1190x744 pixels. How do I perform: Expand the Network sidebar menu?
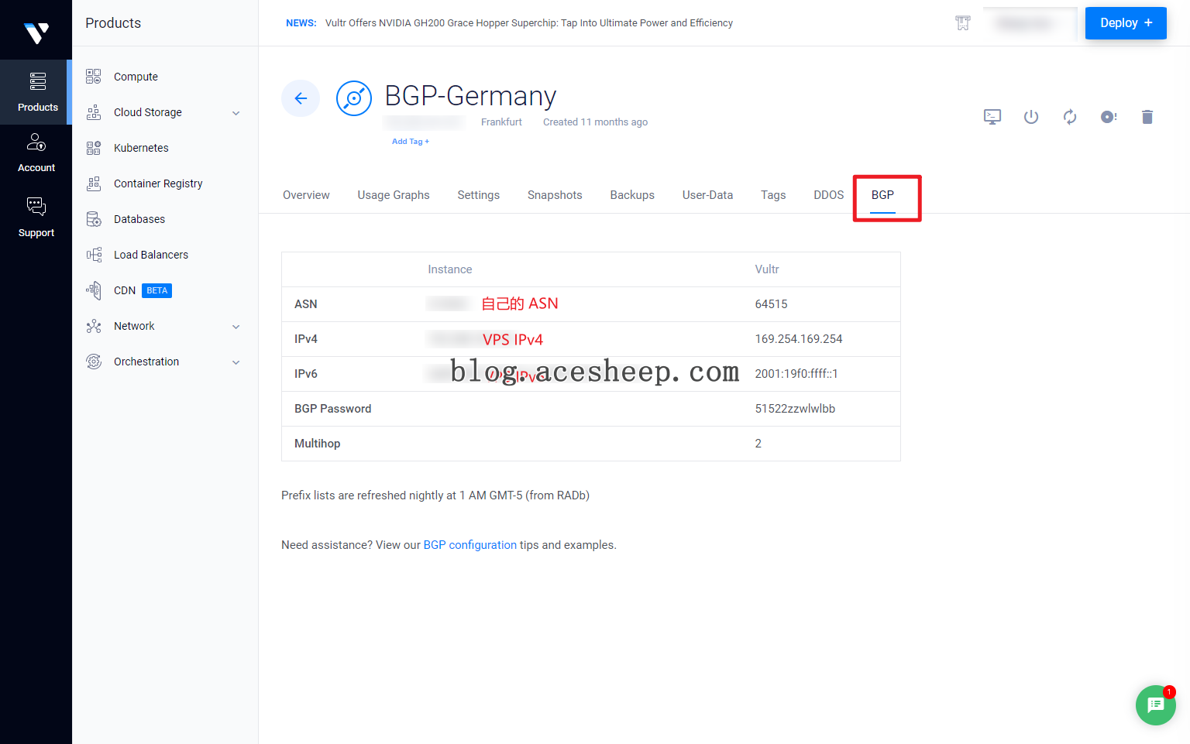236,326
